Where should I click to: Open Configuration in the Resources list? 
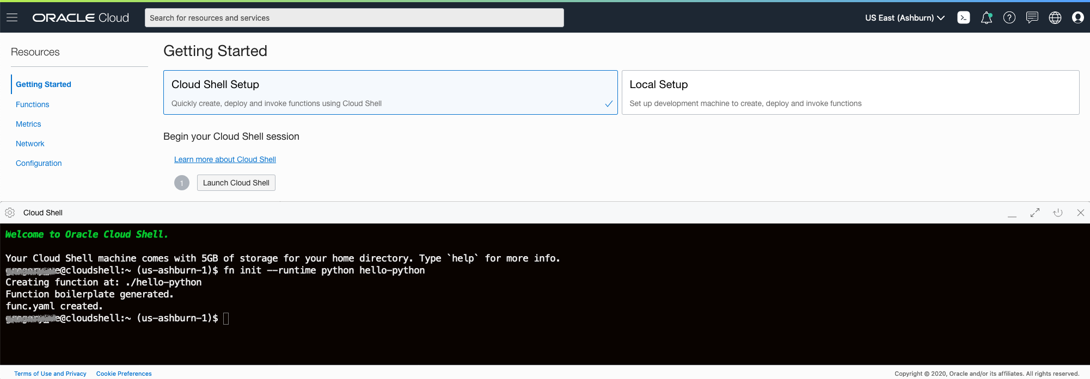[39, 163]
